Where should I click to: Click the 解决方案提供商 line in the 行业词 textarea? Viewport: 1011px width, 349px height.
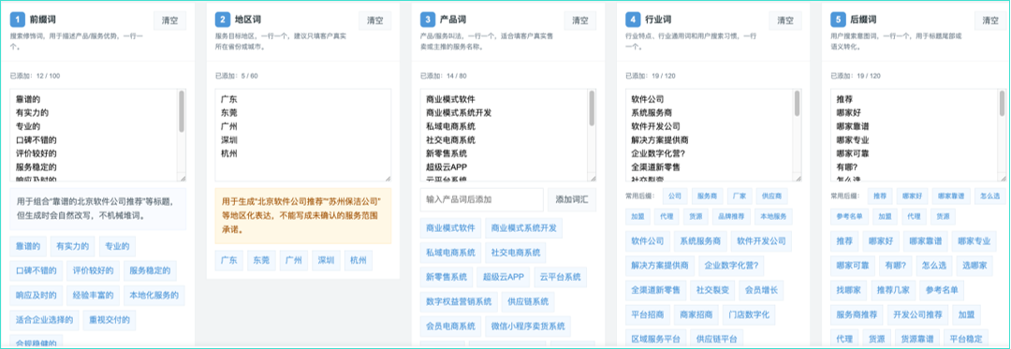(x=660, y=139)
